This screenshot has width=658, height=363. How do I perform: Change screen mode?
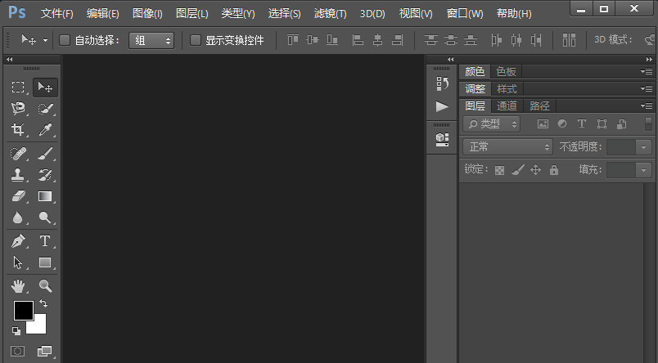click(44, 351)
